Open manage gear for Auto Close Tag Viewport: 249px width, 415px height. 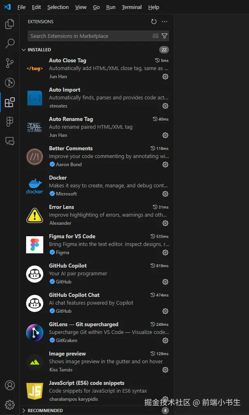point(165,77)
